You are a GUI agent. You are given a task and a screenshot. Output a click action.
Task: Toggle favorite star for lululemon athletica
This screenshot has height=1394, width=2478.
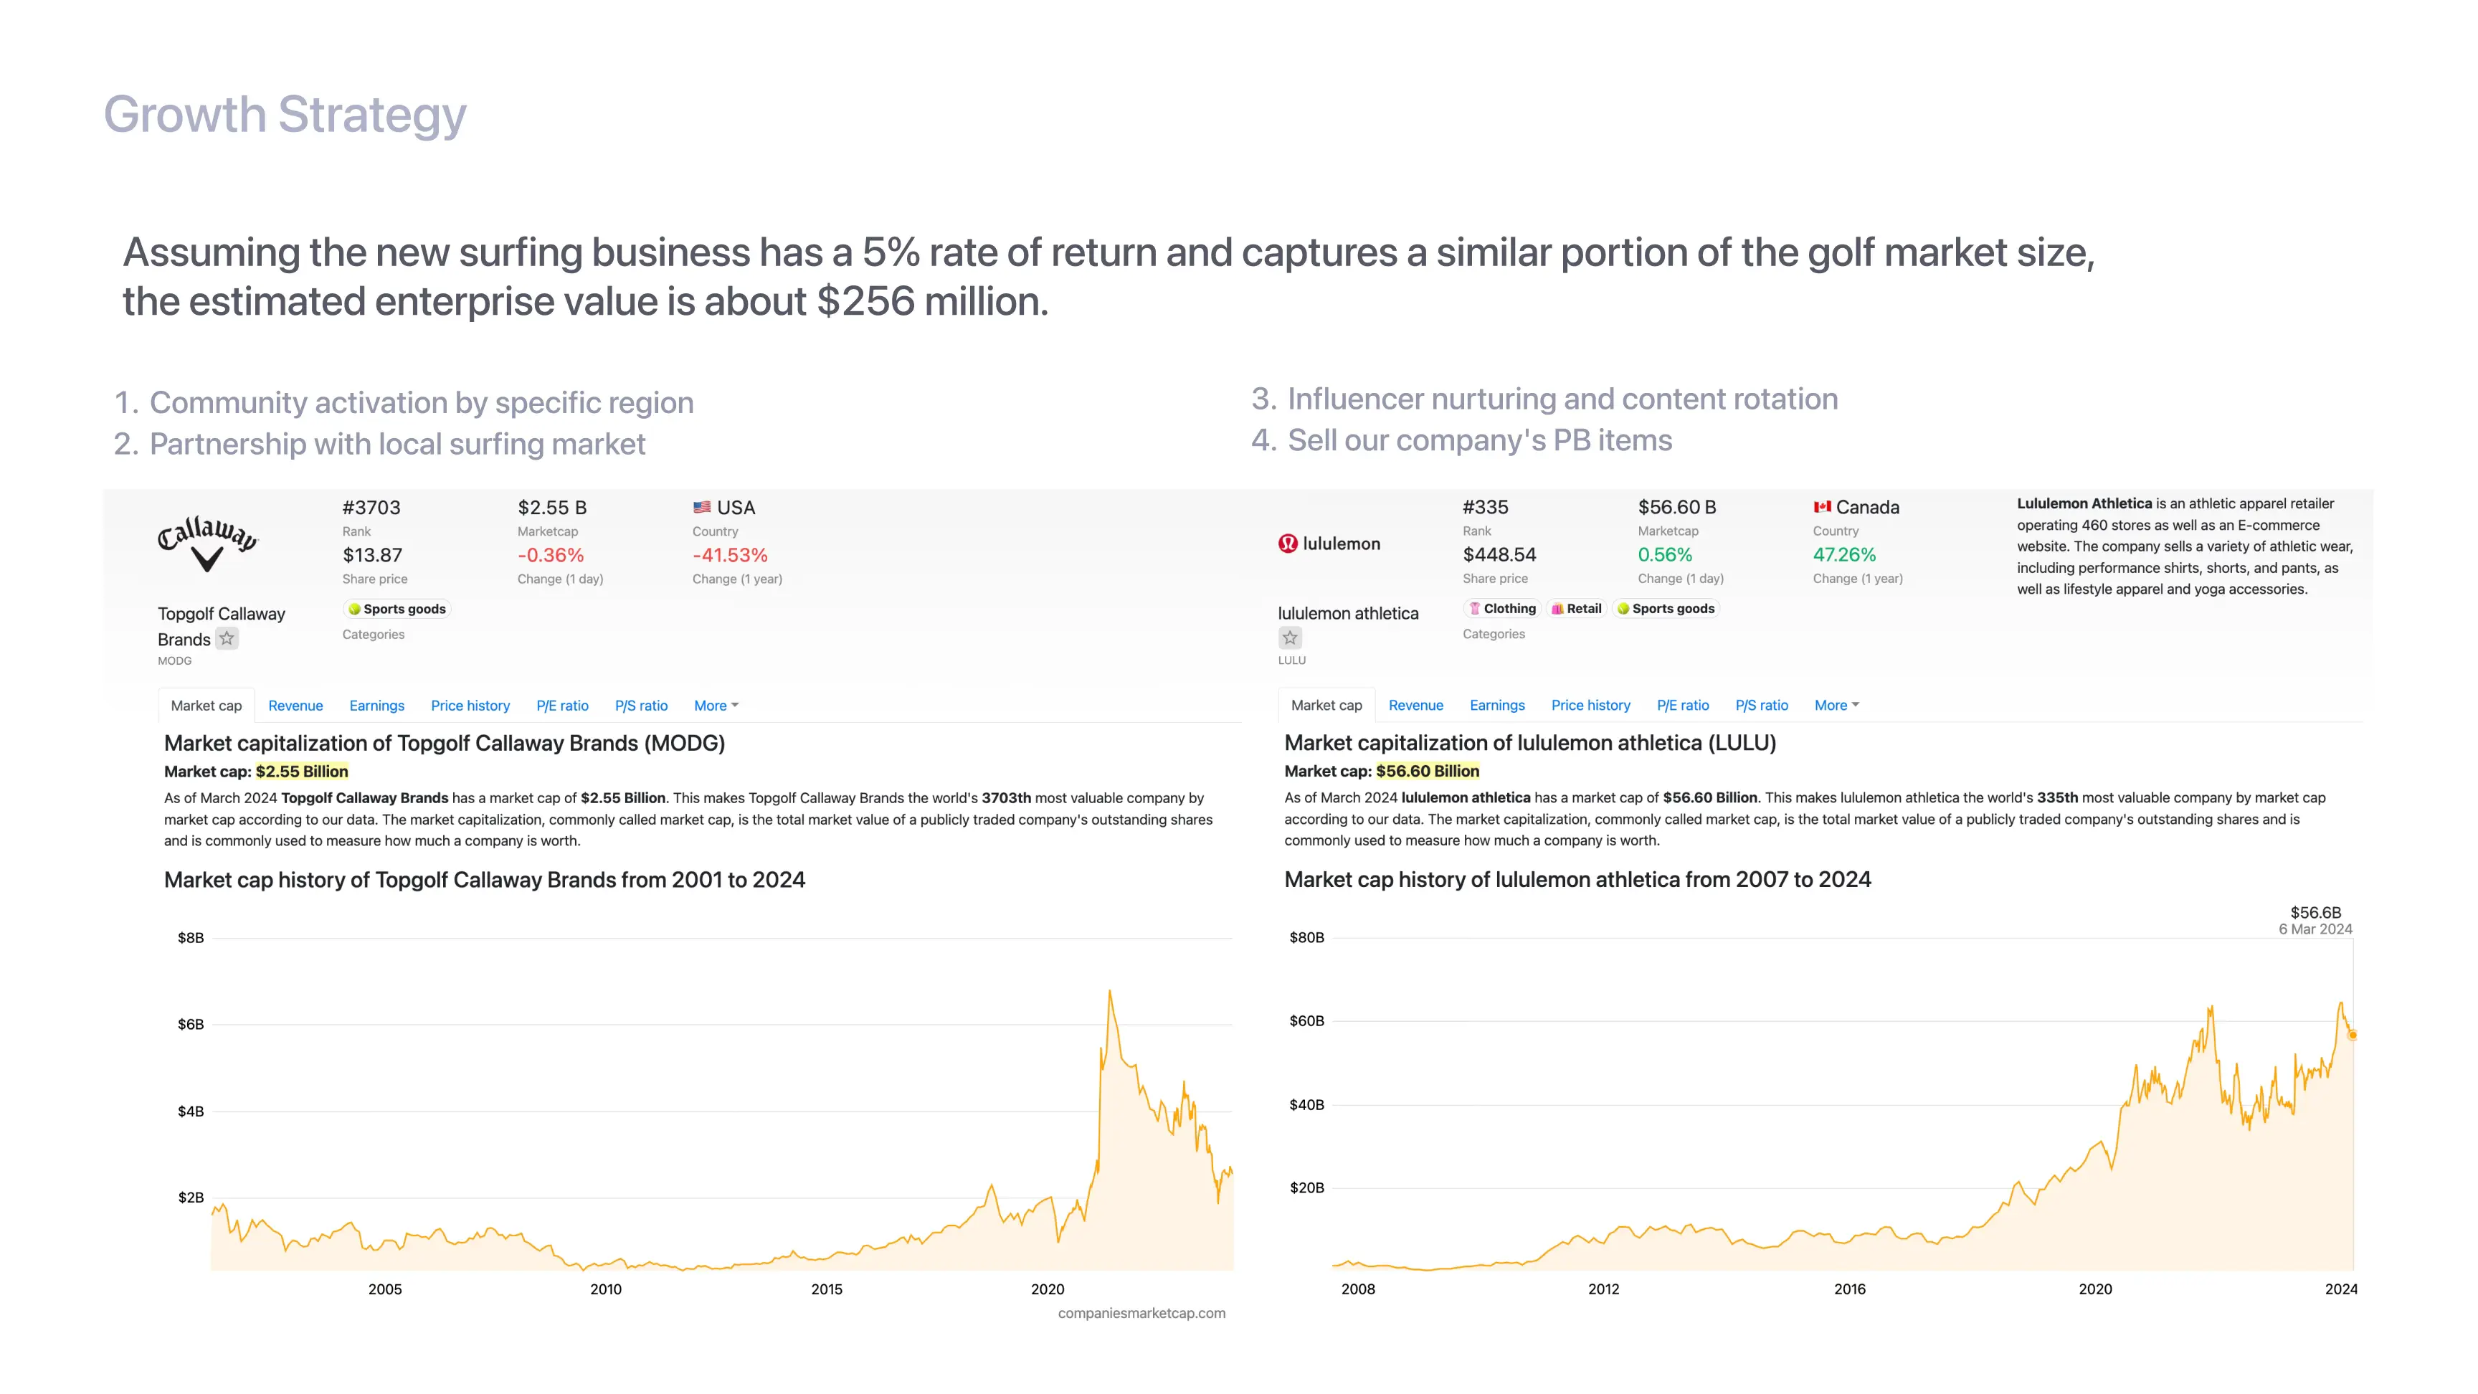point(1290,637)
